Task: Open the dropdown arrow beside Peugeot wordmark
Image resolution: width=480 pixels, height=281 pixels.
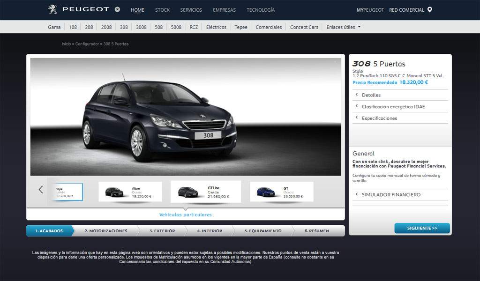Action: 117,9
